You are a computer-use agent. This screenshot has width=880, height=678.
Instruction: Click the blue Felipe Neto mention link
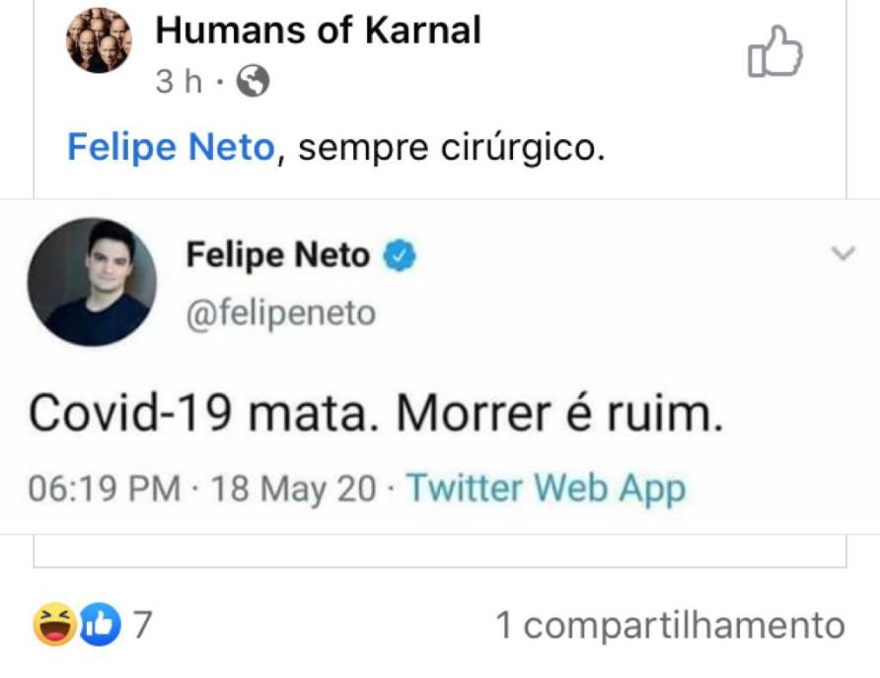171,148
